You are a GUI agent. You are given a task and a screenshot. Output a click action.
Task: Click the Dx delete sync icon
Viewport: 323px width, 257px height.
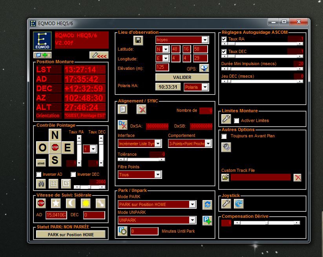tap(122, 125)
